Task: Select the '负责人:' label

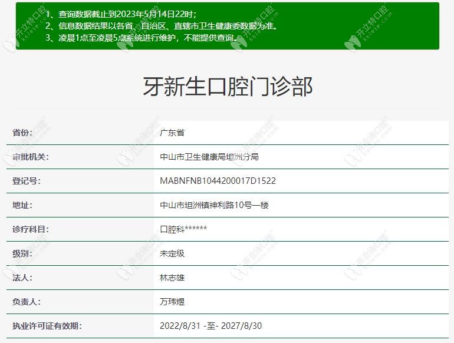Action: [x=27, y=302]
